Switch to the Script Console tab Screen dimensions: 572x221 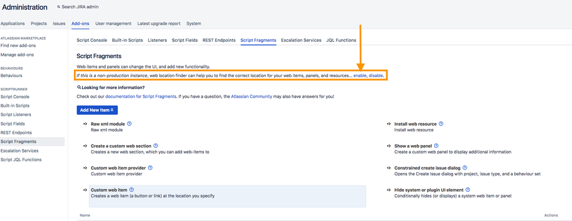92,40
